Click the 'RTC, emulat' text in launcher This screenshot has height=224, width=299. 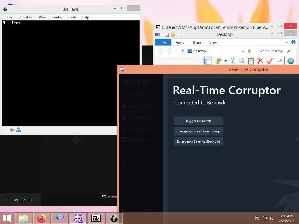(109, 196)
